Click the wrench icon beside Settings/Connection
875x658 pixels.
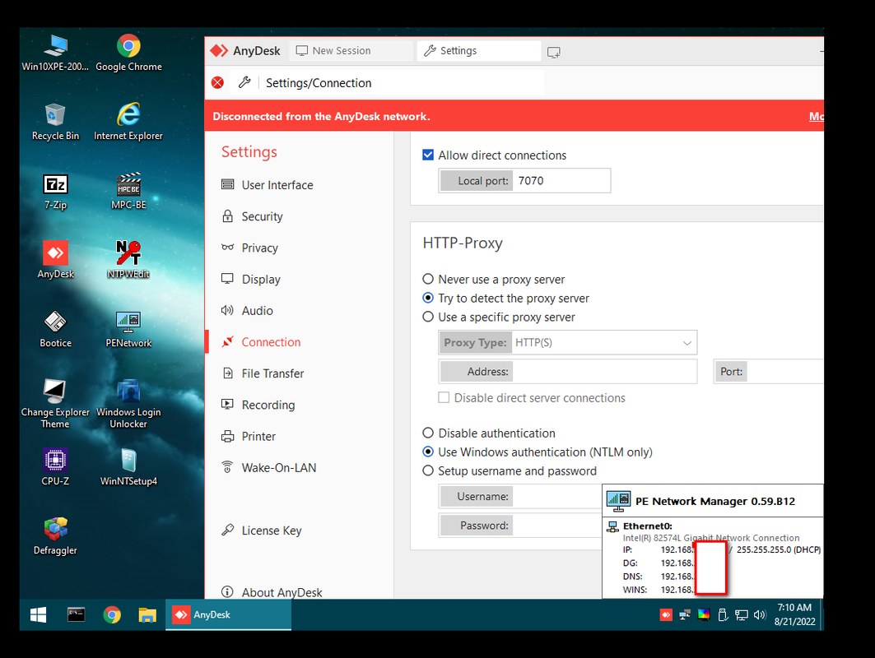(x=244, y=82)
